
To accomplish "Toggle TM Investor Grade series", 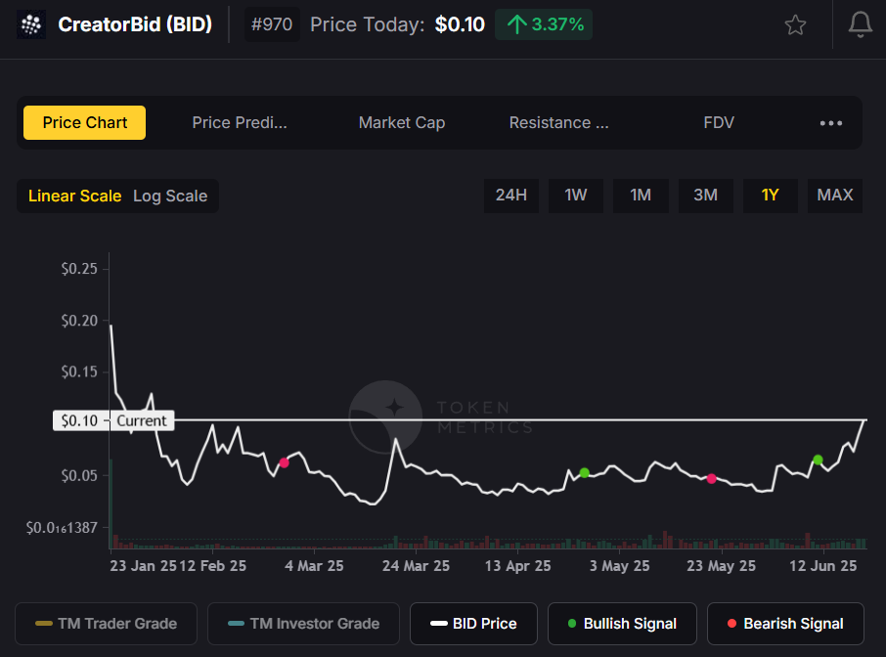I will (303, 624).
